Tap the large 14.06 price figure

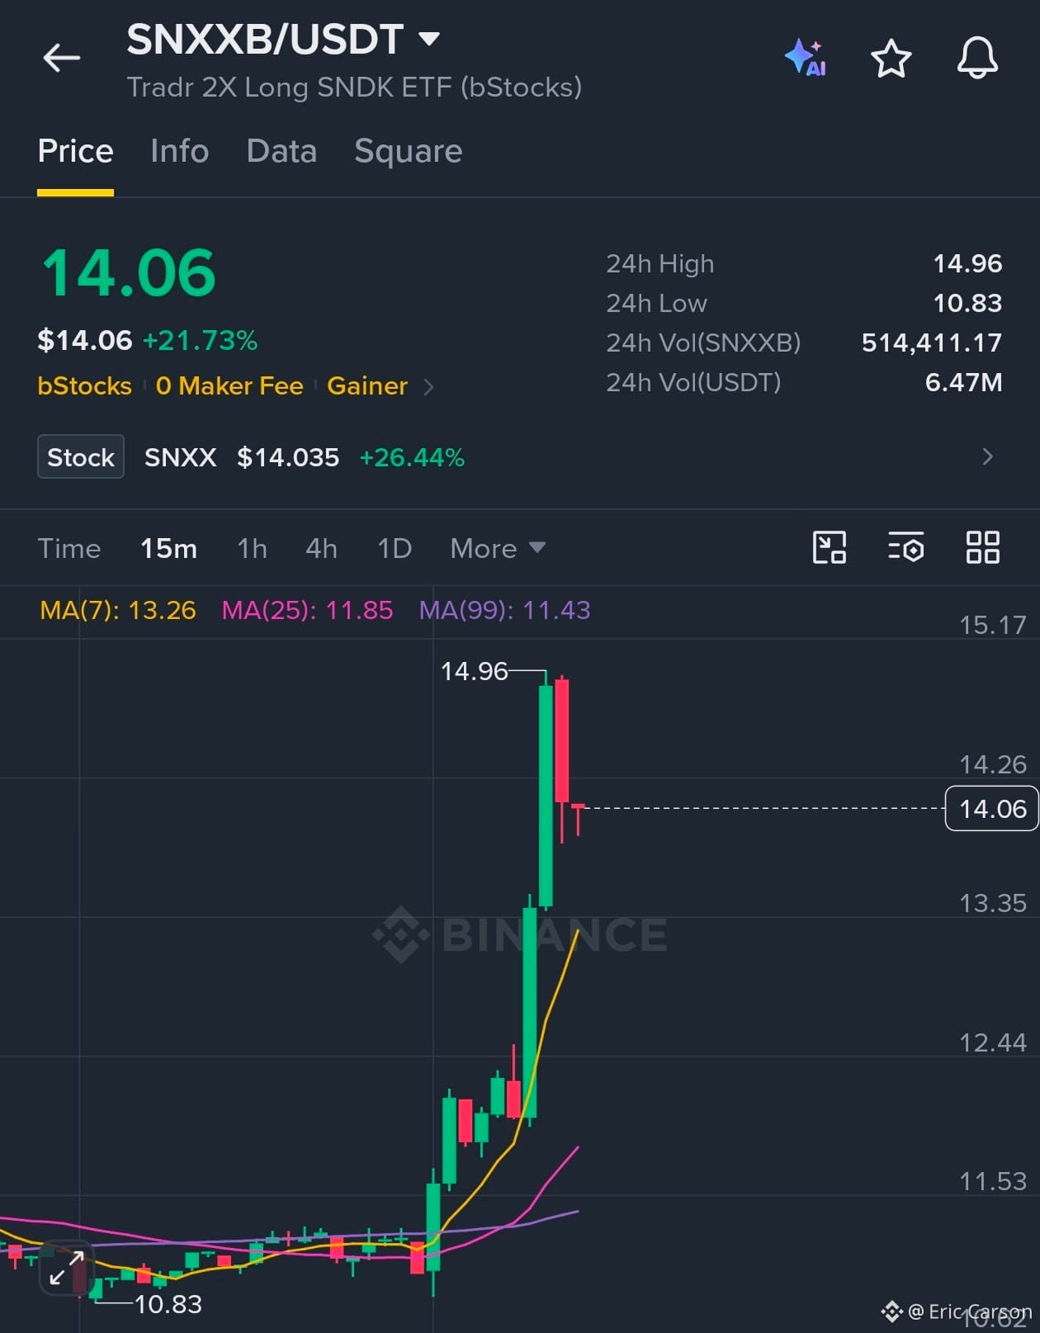coord(130,273)
